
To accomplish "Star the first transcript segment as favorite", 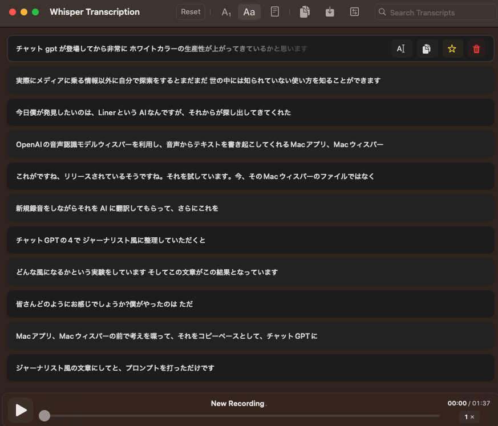I will click(x=452, y=49).
